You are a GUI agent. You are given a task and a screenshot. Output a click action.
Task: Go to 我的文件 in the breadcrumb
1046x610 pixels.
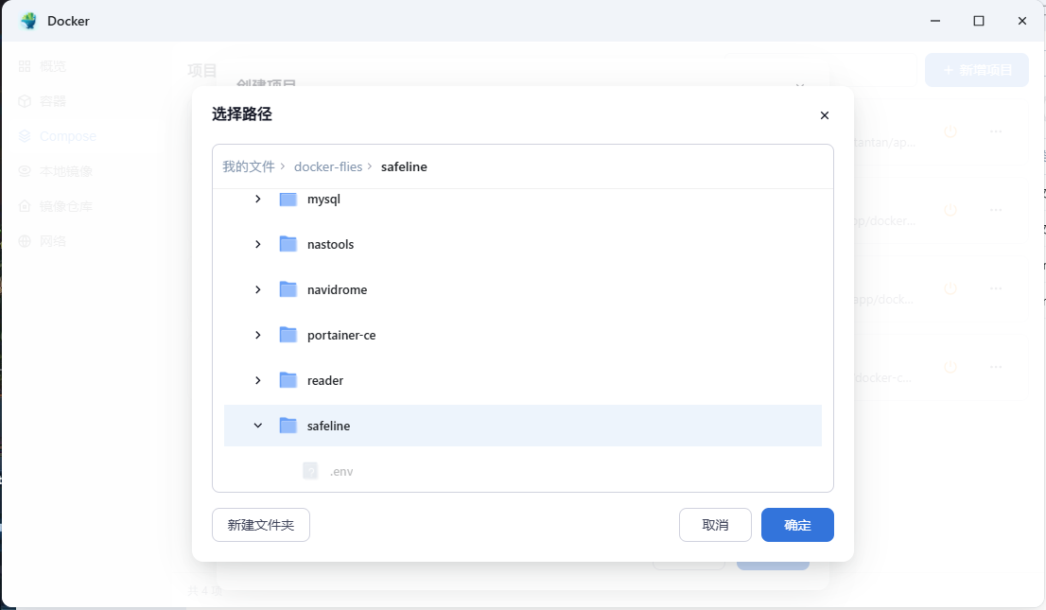tap(249, 166)
